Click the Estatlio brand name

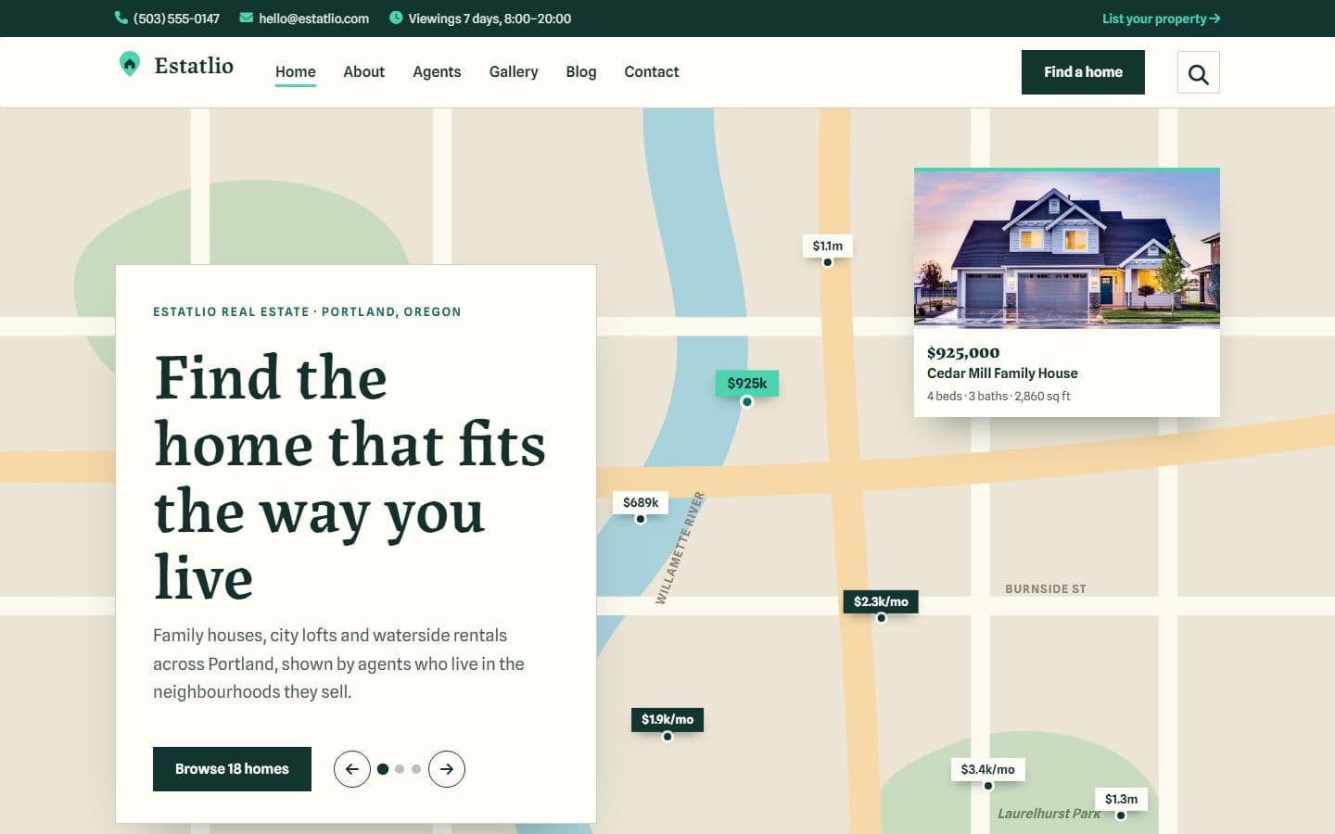[194, 66]
